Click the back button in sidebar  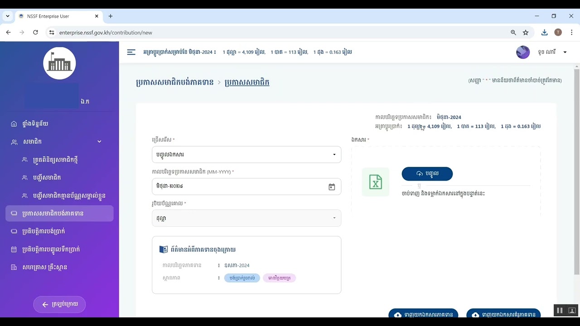(59, 304)
